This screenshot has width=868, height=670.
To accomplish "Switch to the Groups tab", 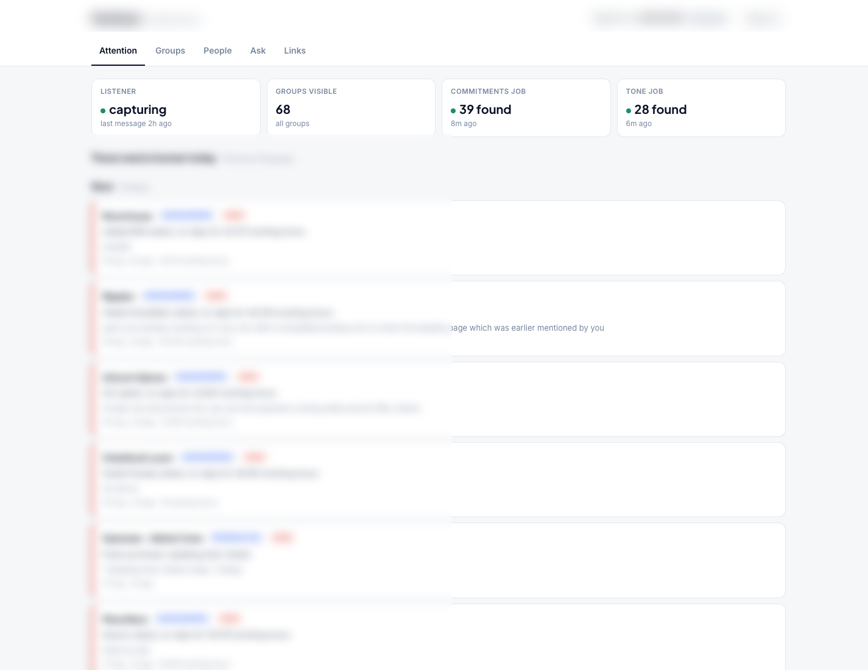I will (x=170, y=51).
